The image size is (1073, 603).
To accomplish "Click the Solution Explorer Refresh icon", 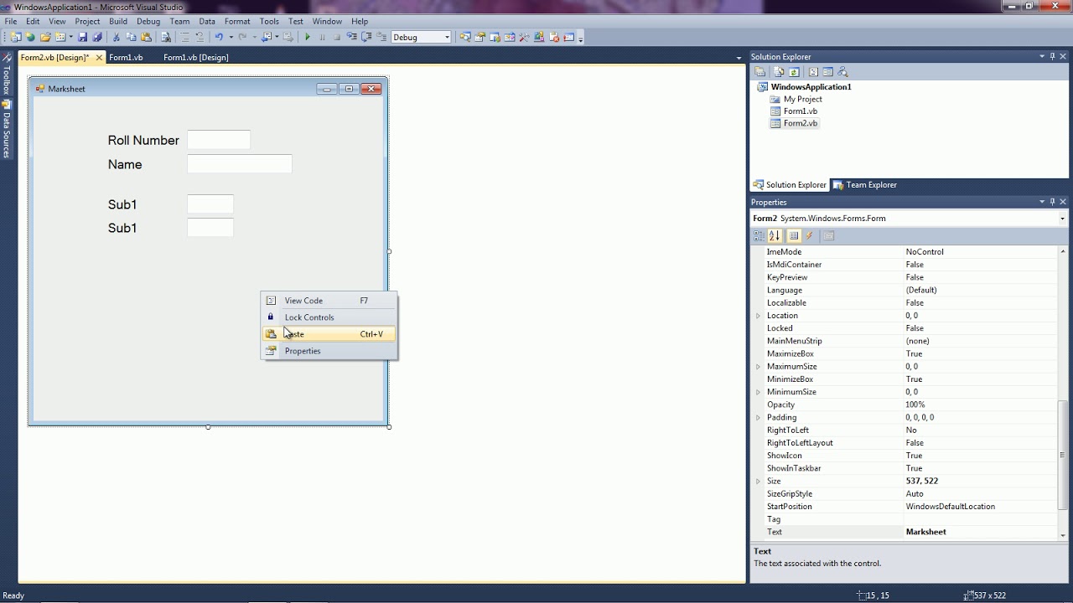I will coord(794,72).
